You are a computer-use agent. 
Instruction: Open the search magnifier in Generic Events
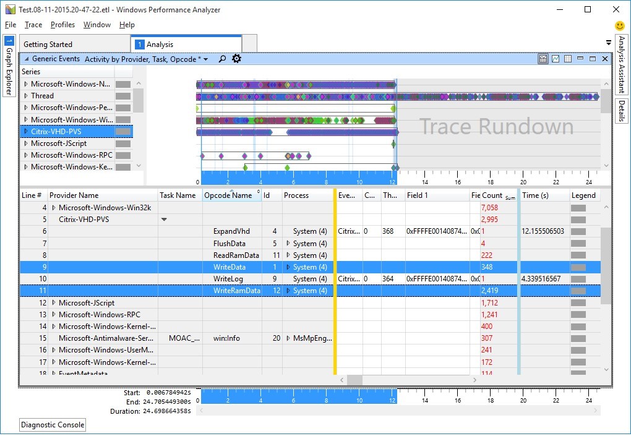point(223,59)
